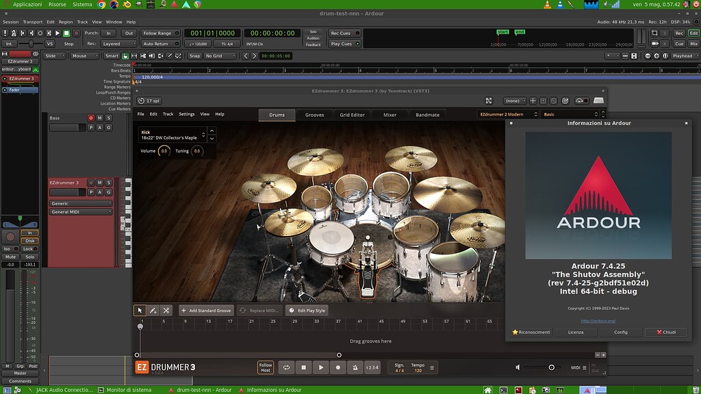Screen dimensions: 701x394
Task: Switch to EZdrummer Grooves tab
Action: click(314, 115)
